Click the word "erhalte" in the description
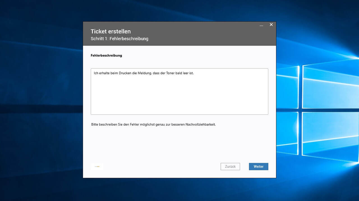 104,73
